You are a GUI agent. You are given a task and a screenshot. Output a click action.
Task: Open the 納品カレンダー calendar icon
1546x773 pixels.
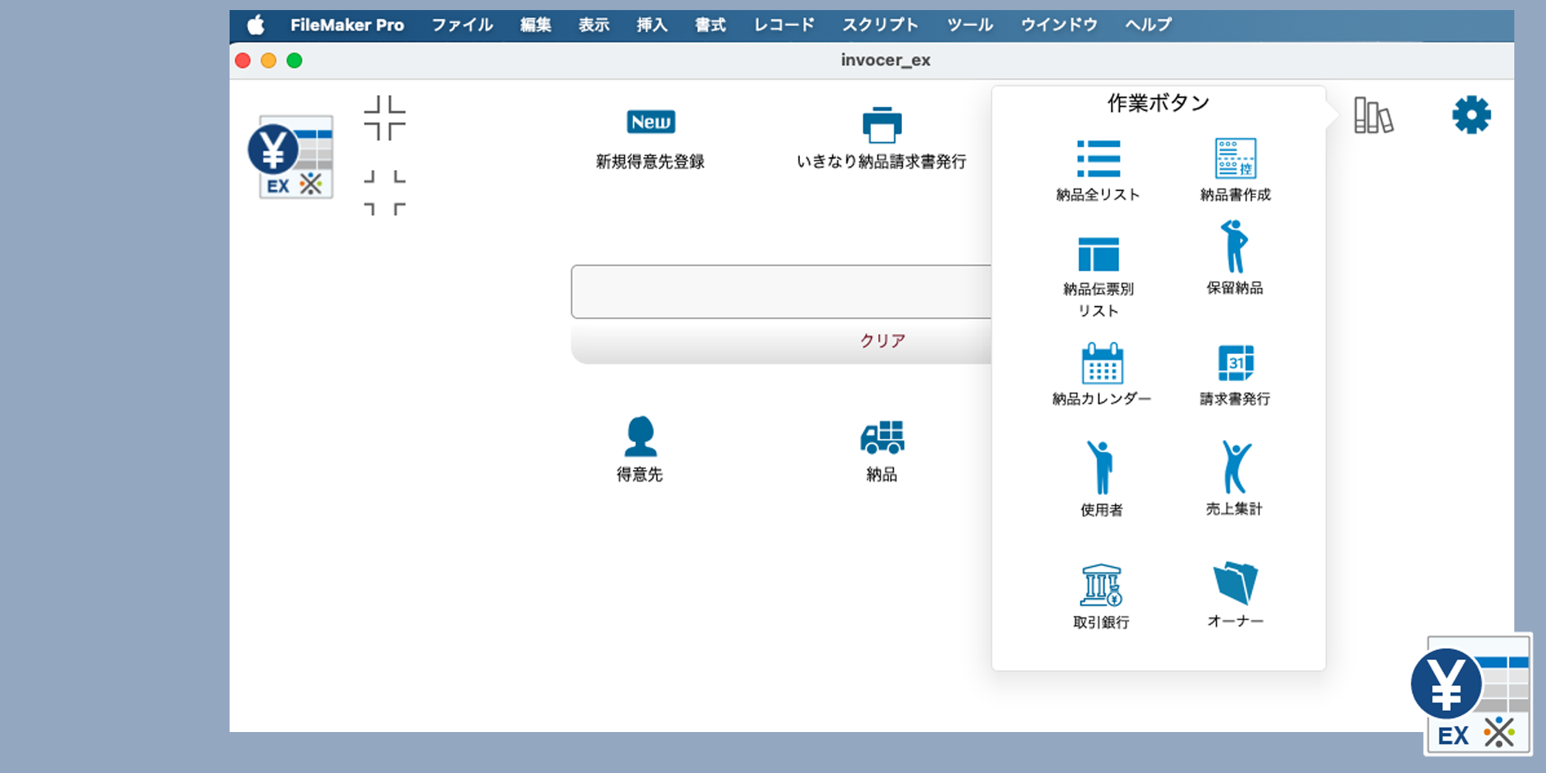click(x=1102, y=363)
